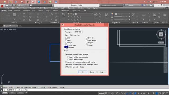Click the Customization menu icon in status bar
This screenshot has width=169, height=95.
coord(167,93)
